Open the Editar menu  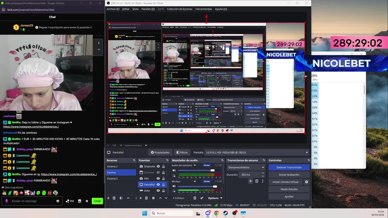click(x=126, y=9)
